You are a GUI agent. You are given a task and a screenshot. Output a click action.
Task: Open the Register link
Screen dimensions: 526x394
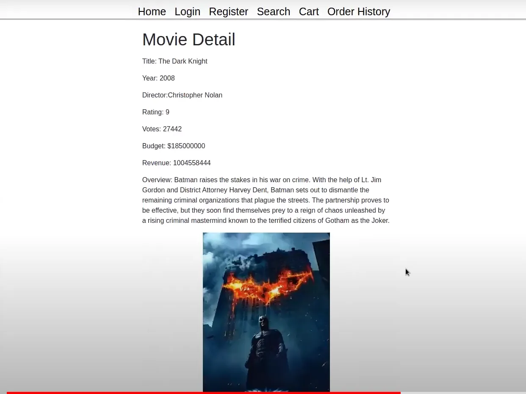pos(228,11)
